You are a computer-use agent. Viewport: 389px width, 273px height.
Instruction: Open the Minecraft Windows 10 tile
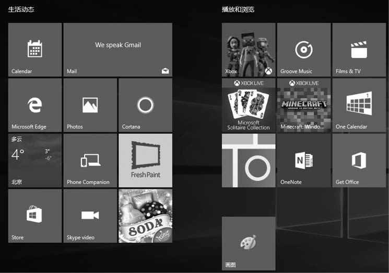(x=304, y=105)
